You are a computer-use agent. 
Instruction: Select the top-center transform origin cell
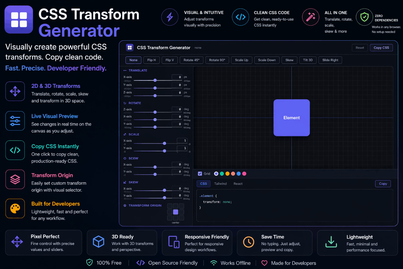[x=176, y=206]
